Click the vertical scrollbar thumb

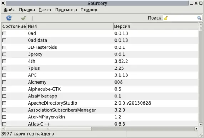coord(201,28)
